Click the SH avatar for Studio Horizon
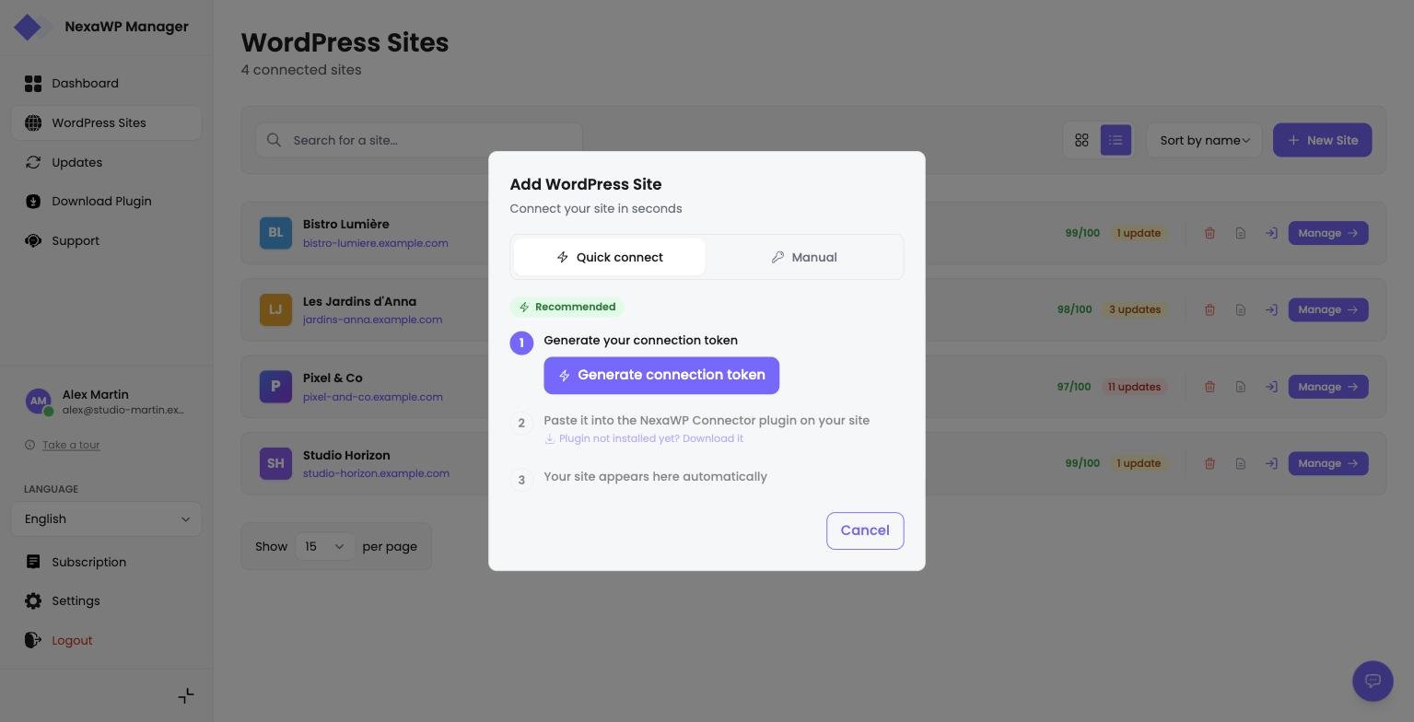The image size is (1414, 722). coord(275,463)
